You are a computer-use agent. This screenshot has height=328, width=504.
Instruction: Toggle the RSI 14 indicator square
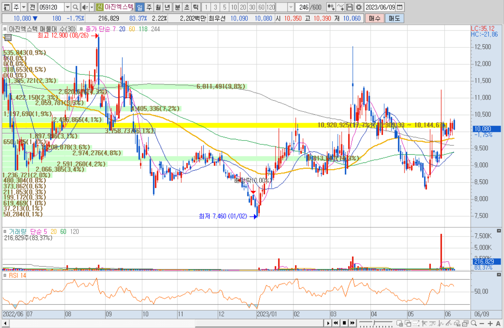tap(5, 275)
